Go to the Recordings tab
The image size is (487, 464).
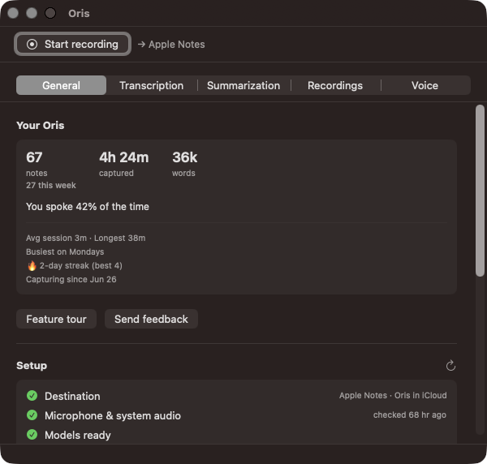point(335,85)
